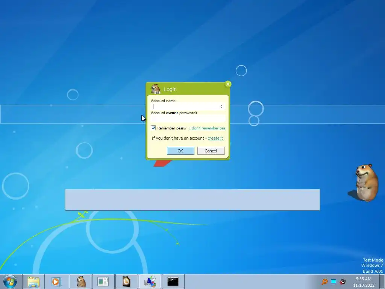Open the Command Prompt taskbar icon
This screenshot has width=385, height=289.
pyautogui.click(x=173, y=281)
